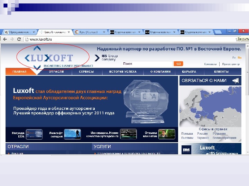Screen dimensions: 249x186
Task: Open the Сервисы menu item
Action: [x=86, y=72]
